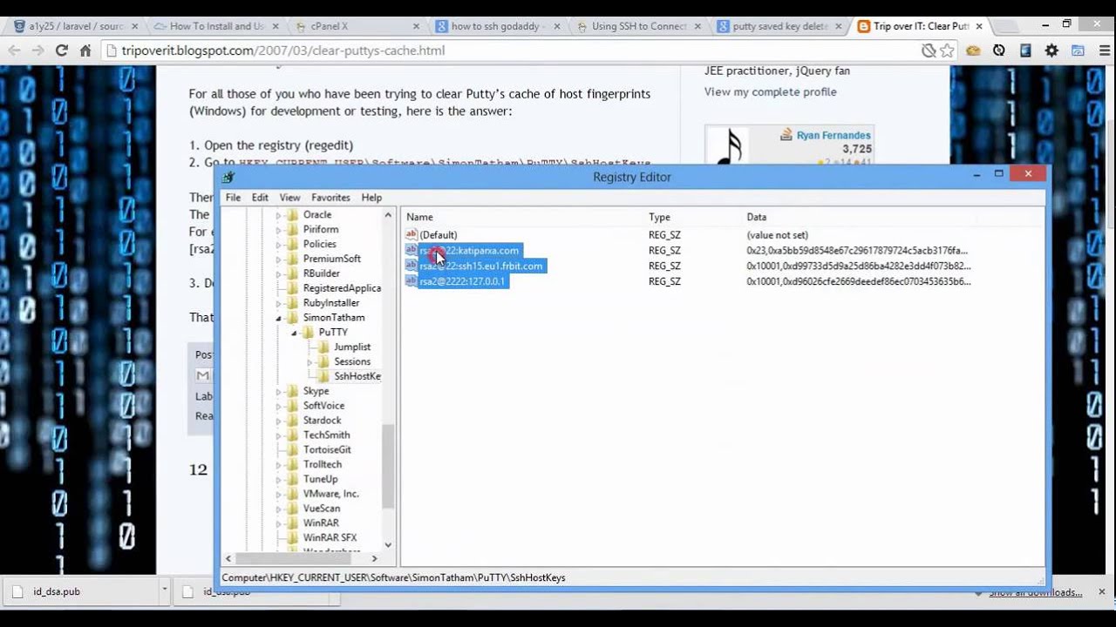The height and width of the screenshot is (627, 1116).
Task: Open the Edit menu in Registry Editor
Action: (260, 198)
